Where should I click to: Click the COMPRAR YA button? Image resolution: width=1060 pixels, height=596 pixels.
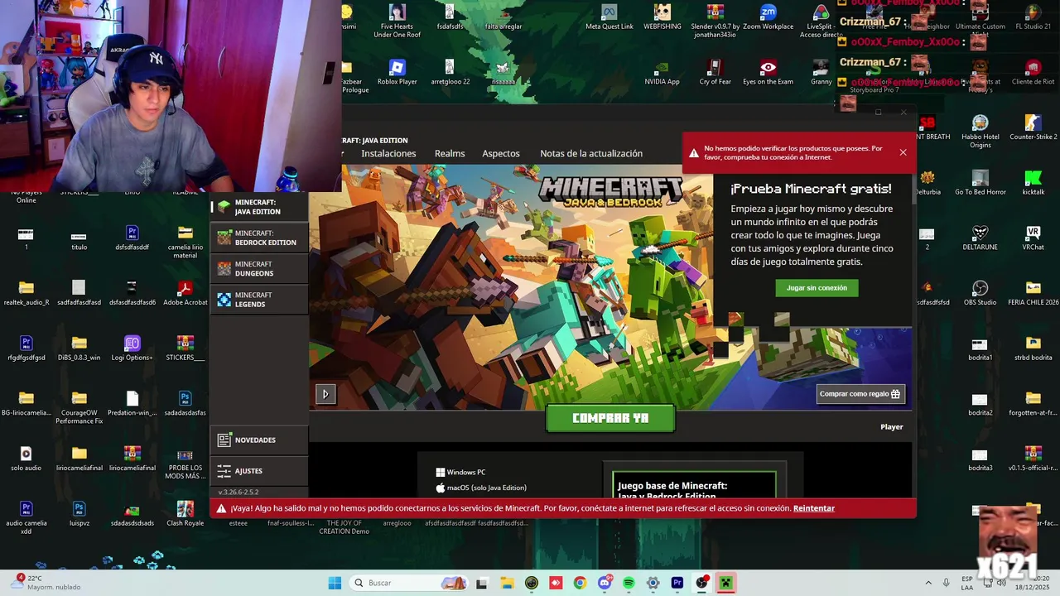[x=610, y=418]
